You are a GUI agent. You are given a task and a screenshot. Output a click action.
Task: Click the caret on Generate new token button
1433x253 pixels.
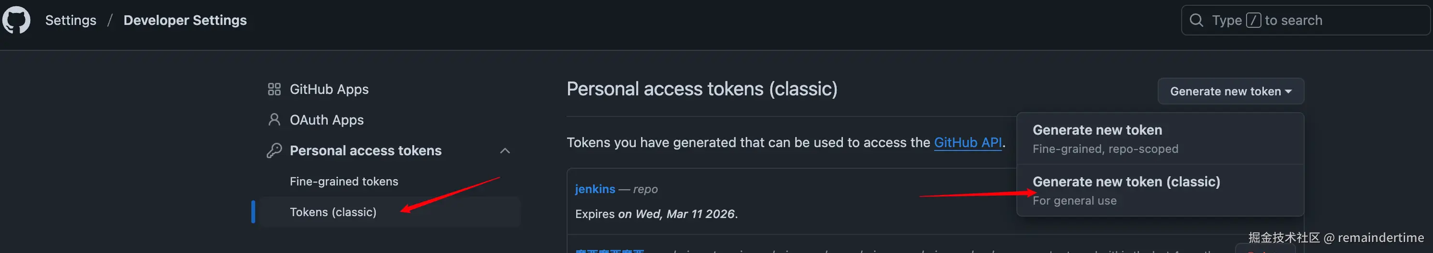point(1288,92)
